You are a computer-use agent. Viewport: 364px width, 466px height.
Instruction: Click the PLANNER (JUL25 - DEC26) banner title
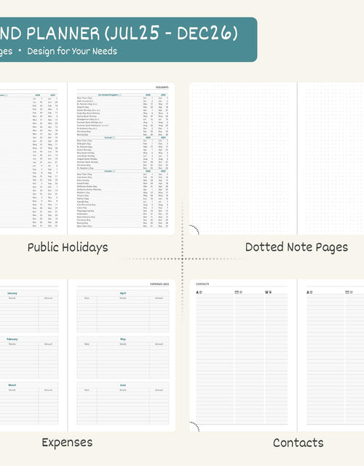(132, 33)
